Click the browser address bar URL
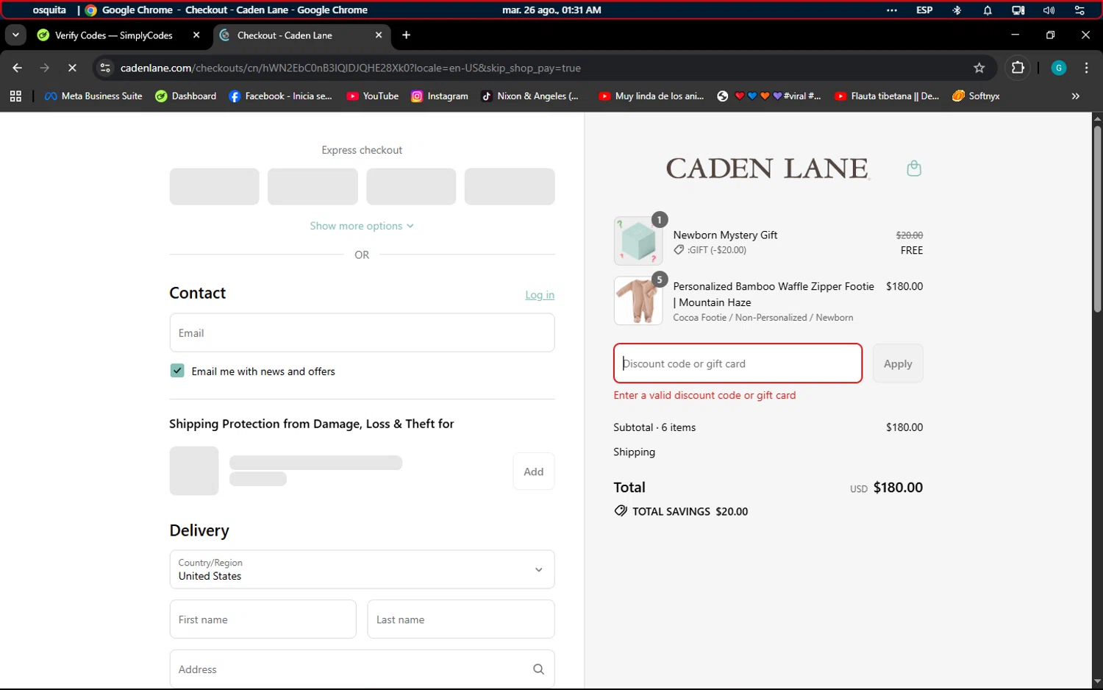This screenshot has height=690, width=1103. (x=350, y=68)
